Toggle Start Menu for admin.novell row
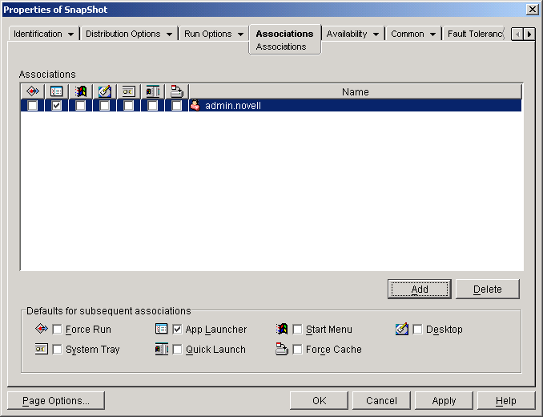 [x=81, y=105]
